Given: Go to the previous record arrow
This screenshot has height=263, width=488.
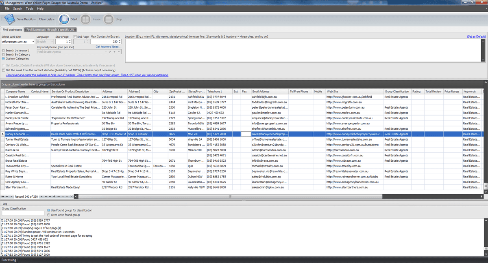Looking at the screenshot, I should pyautogui.click(x=11, y=197).
